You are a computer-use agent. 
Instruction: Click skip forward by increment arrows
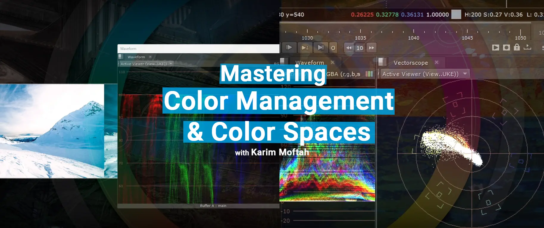[x=371, y=48]
